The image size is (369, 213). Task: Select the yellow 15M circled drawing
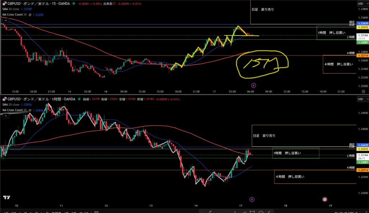pos(262,64)
